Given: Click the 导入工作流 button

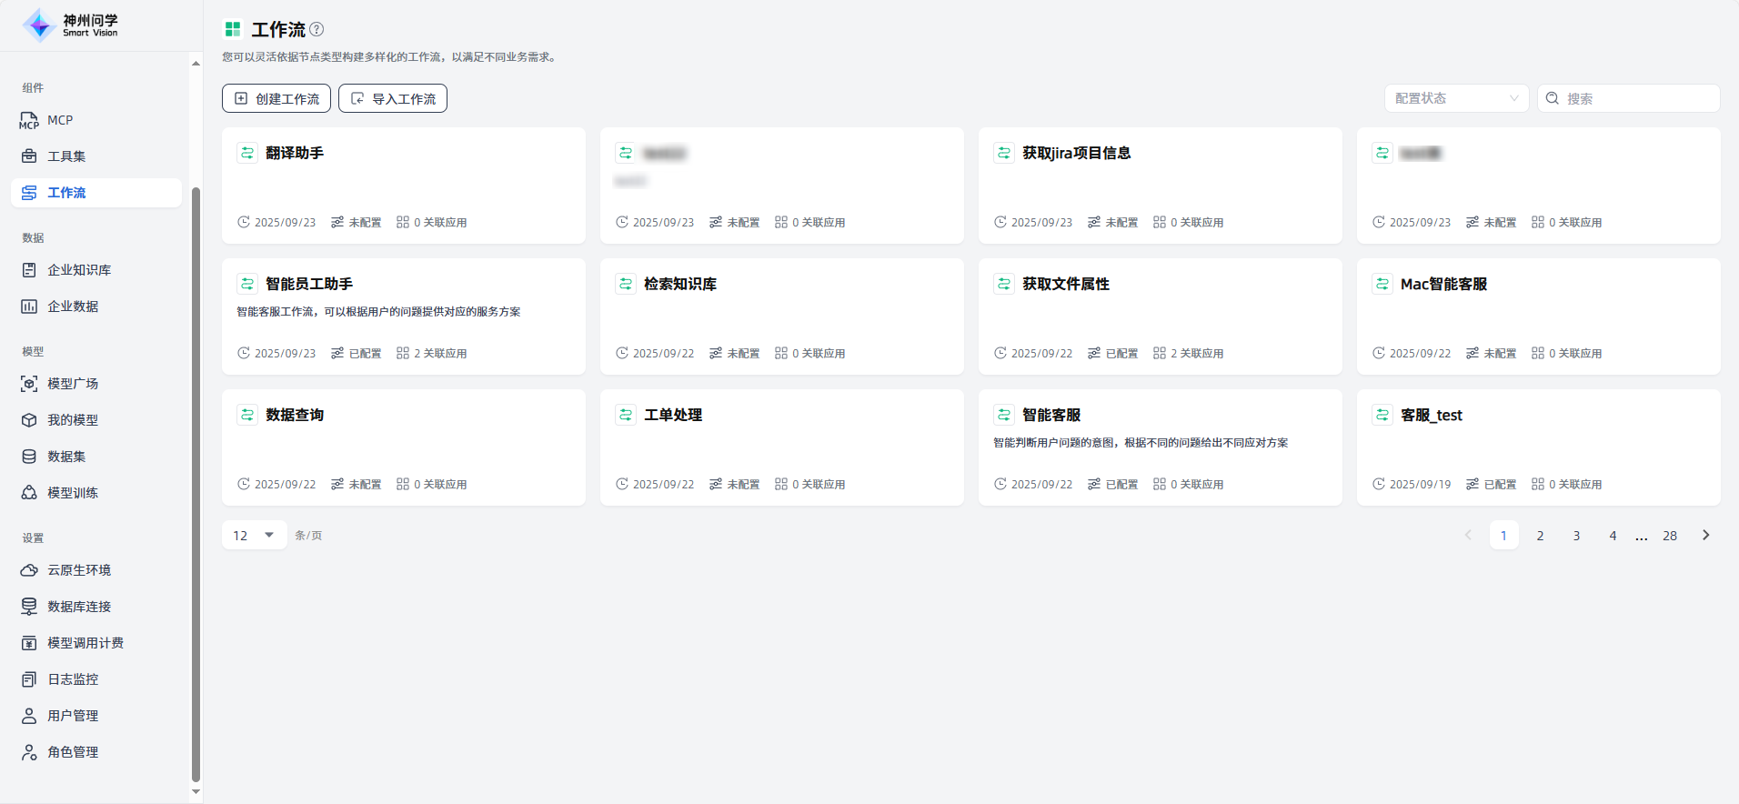Looking at the screenshot, I should tap(393, 98).
